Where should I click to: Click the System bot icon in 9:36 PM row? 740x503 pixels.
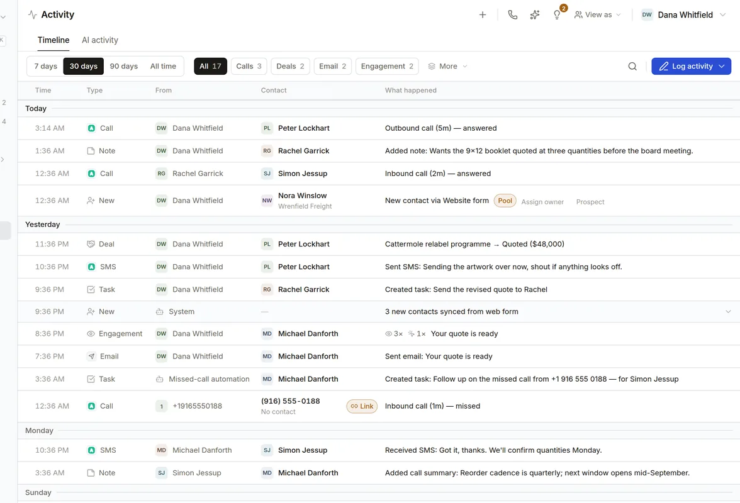[x=160, y=312]
